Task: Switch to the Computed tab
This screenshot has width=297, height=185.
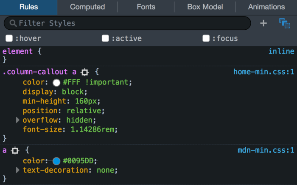Action: click(87, 7)
